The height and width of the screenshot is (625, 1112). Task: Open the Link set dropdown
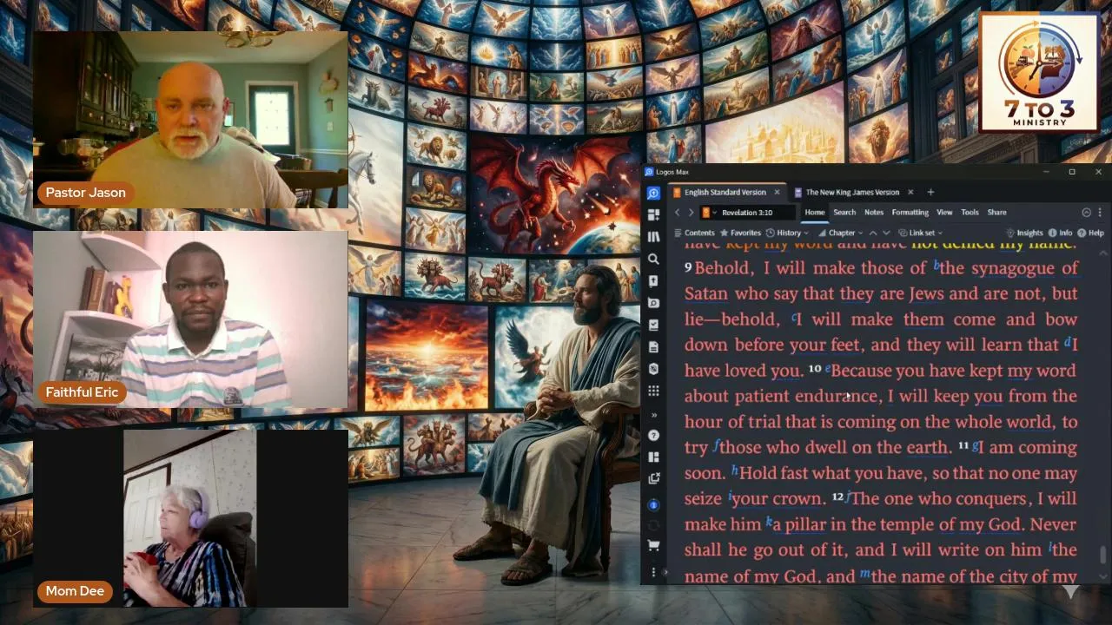point(921,233)
